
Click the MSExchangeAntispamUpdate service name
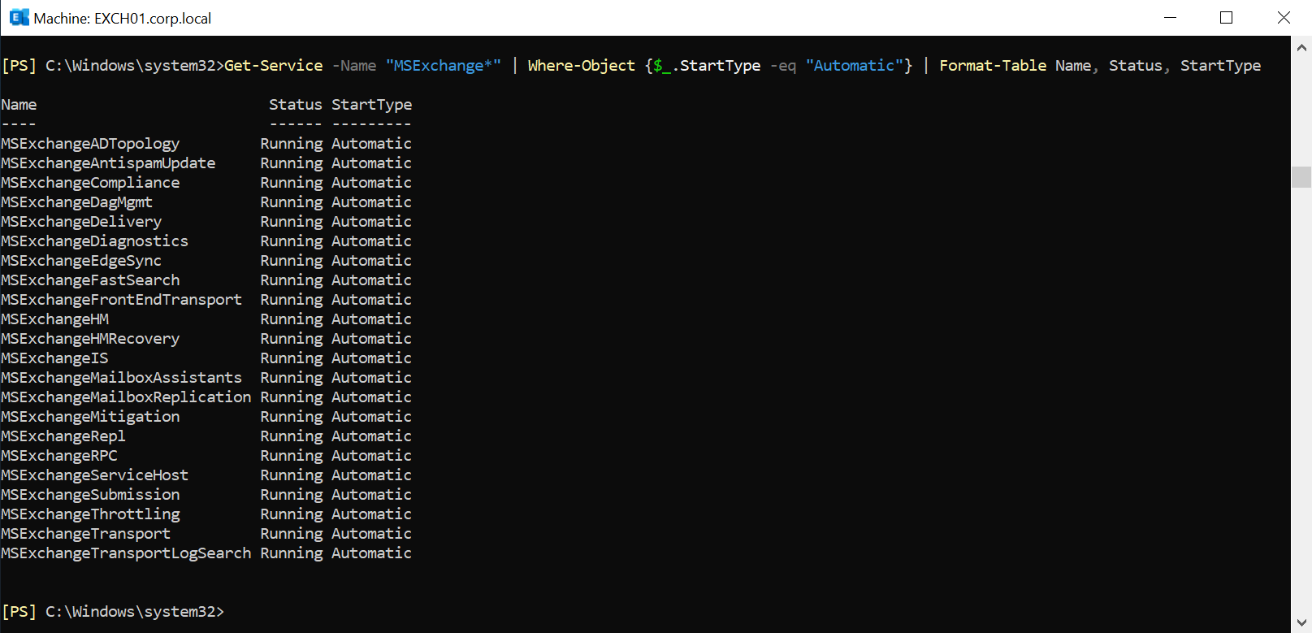click(108, 163)
